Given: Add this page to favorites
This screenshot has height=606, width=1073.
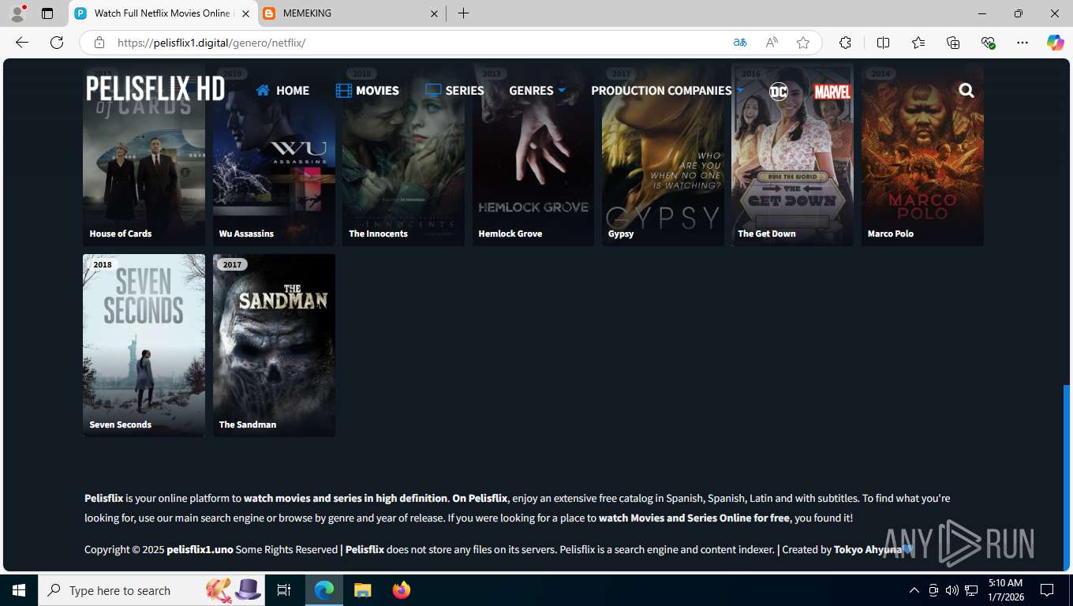Looking at the screenshot, I should click(803, 43).
